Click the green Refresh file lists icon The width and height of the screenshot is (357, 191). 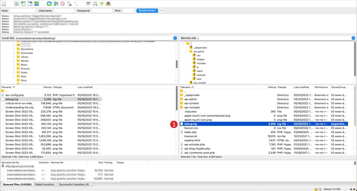[49, 4]
